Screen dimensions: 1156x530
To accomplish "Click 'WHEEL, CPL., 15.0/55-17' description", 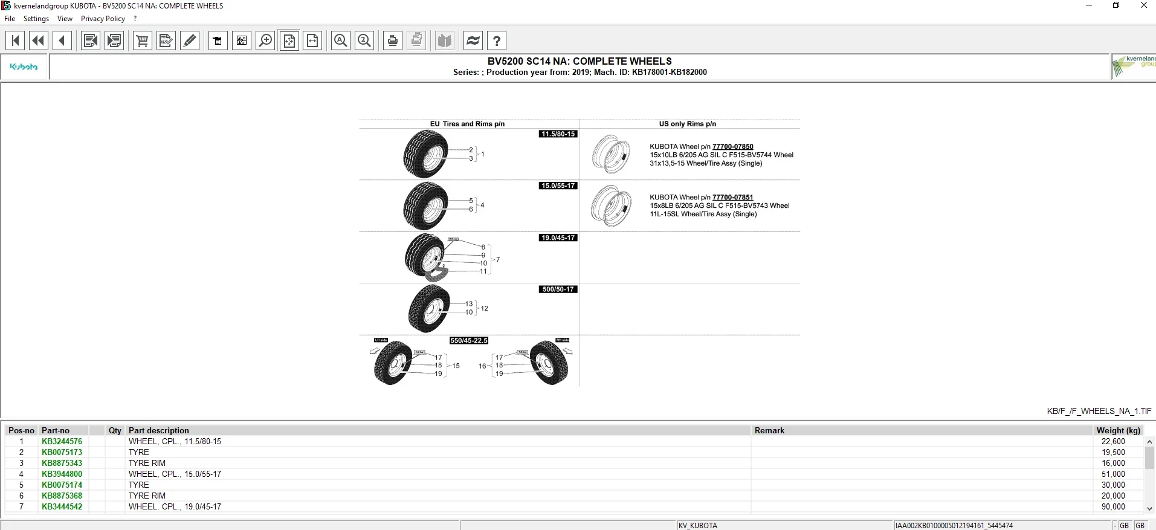I will point(175,474).
